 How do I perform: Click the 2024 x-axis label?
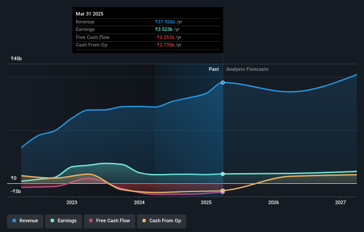pos(139,202)
